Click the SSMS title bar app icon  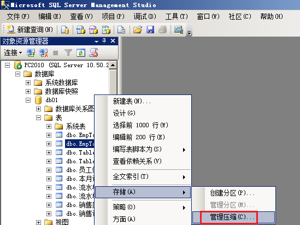click(x=5, y=5)
